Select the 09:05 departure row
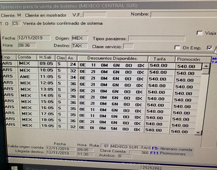The width and height of the screenshot is (217, 170). pos(102,65)
